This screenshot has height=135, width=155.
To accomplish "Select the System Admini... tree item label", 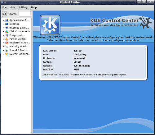I will pyautogui.click(x=20, y=54).
